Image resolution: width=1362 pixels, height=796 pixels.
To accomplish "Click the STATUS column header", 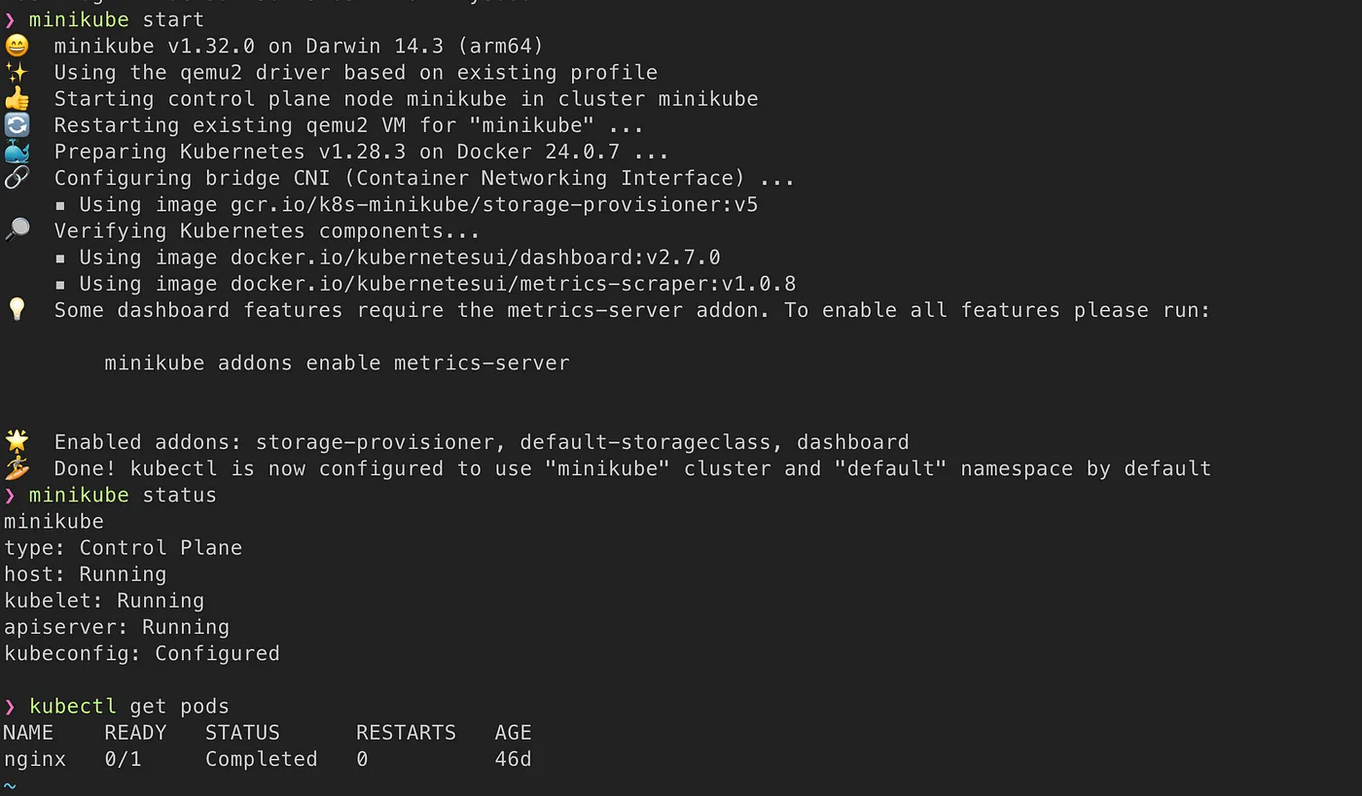I will pyautogui.click(x=242, y=733).
